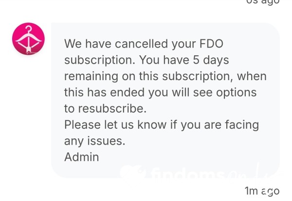This screenshot has width=292, height=201.
Task: Click the partially visible '0s ago' timestamp
Action: (263, 2)
